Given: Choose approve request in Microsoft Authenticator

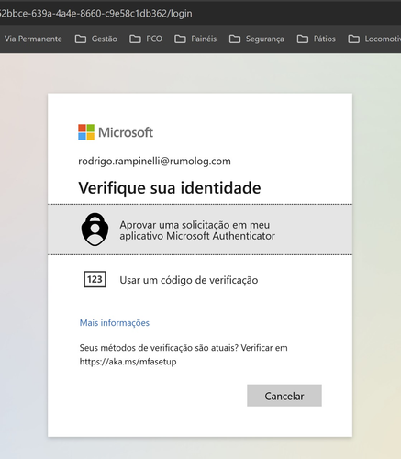Looking at the screenshot, I should (x=200, y=229).
